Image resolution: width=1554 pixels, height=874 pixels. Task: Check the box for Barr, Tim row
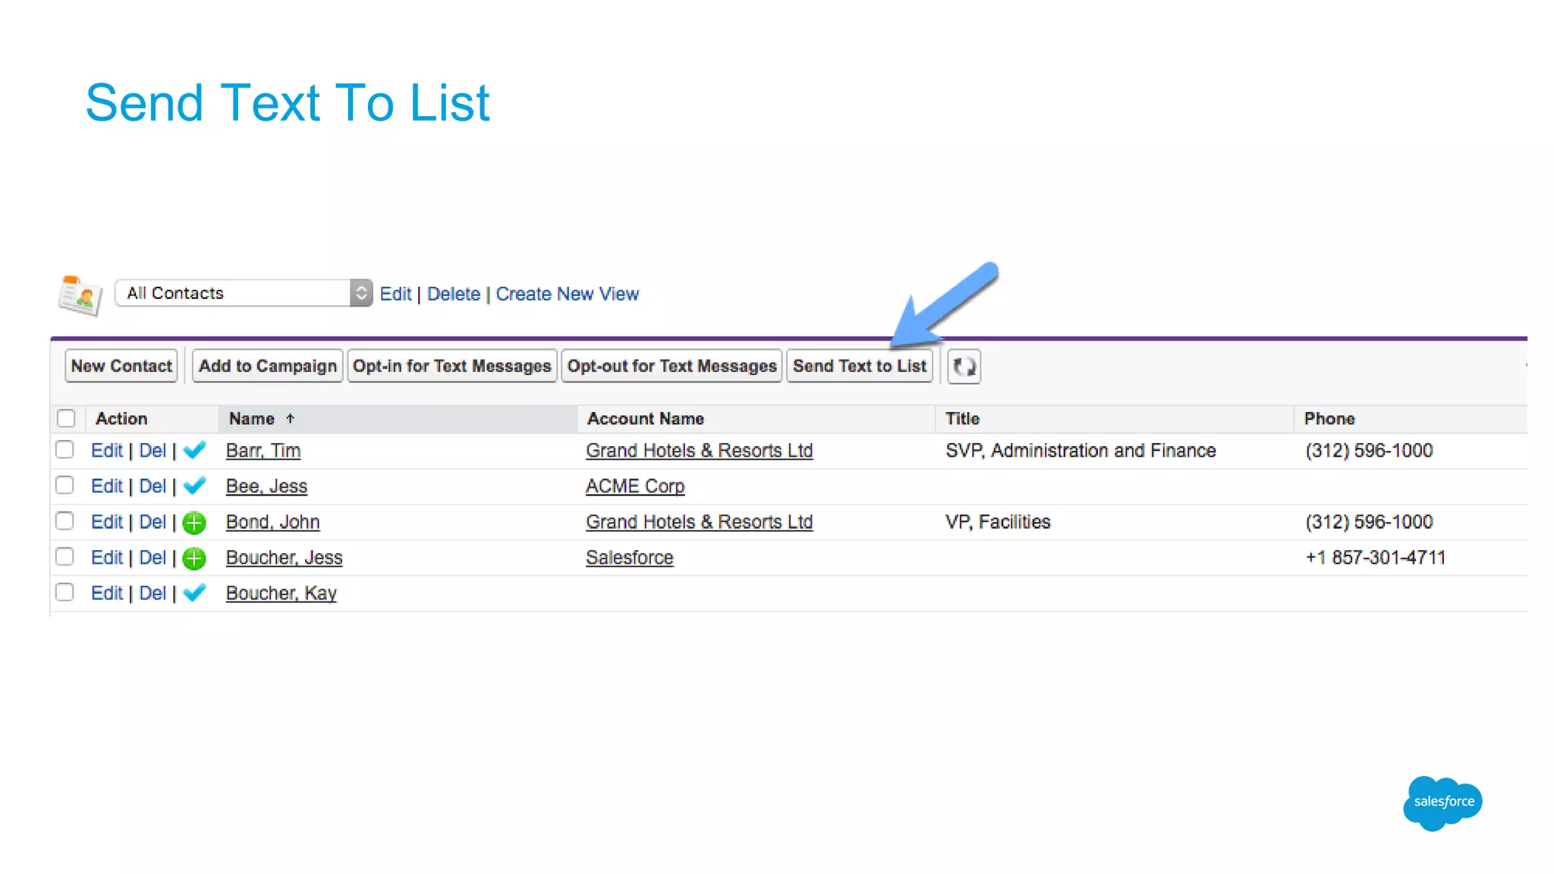click(65, 450)
